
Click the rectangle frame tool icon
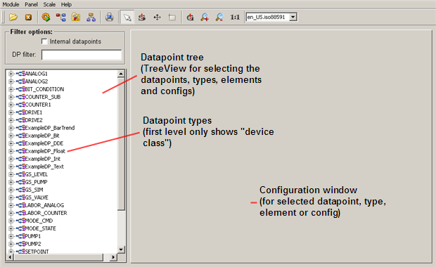pyautogui.click(x=172, y=18)
